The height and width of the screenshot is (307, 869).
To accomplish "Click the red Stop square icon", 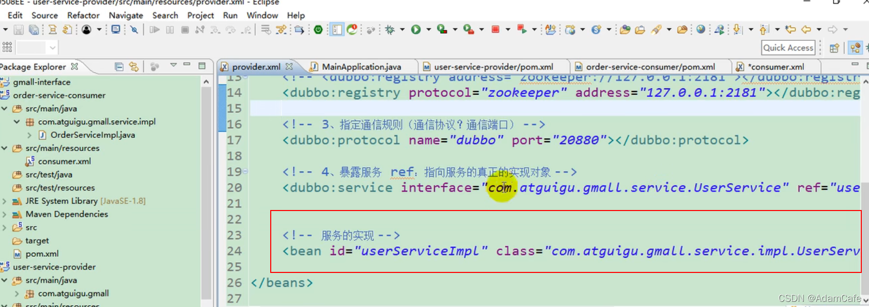I will (x=495, y=29).
